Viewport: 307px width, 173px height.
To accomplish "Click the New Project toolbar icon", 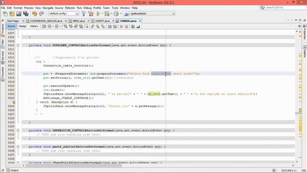I will (12, 14).
